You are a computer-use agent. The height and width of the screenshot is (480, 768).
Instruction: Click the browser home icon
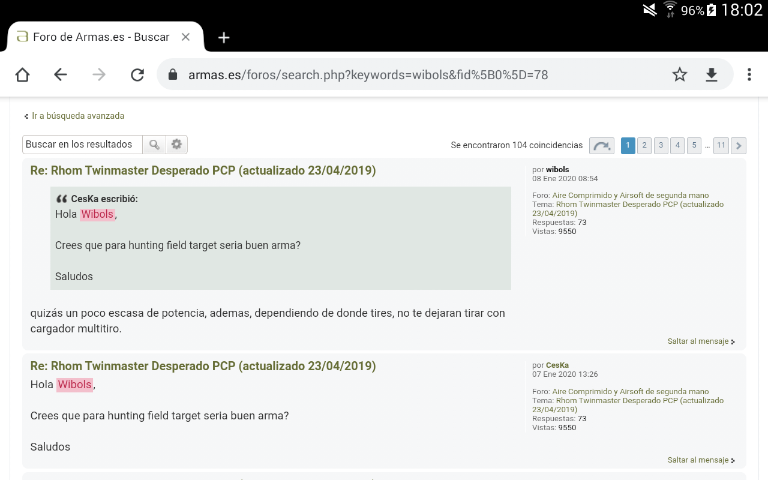(x=22, y=74)
